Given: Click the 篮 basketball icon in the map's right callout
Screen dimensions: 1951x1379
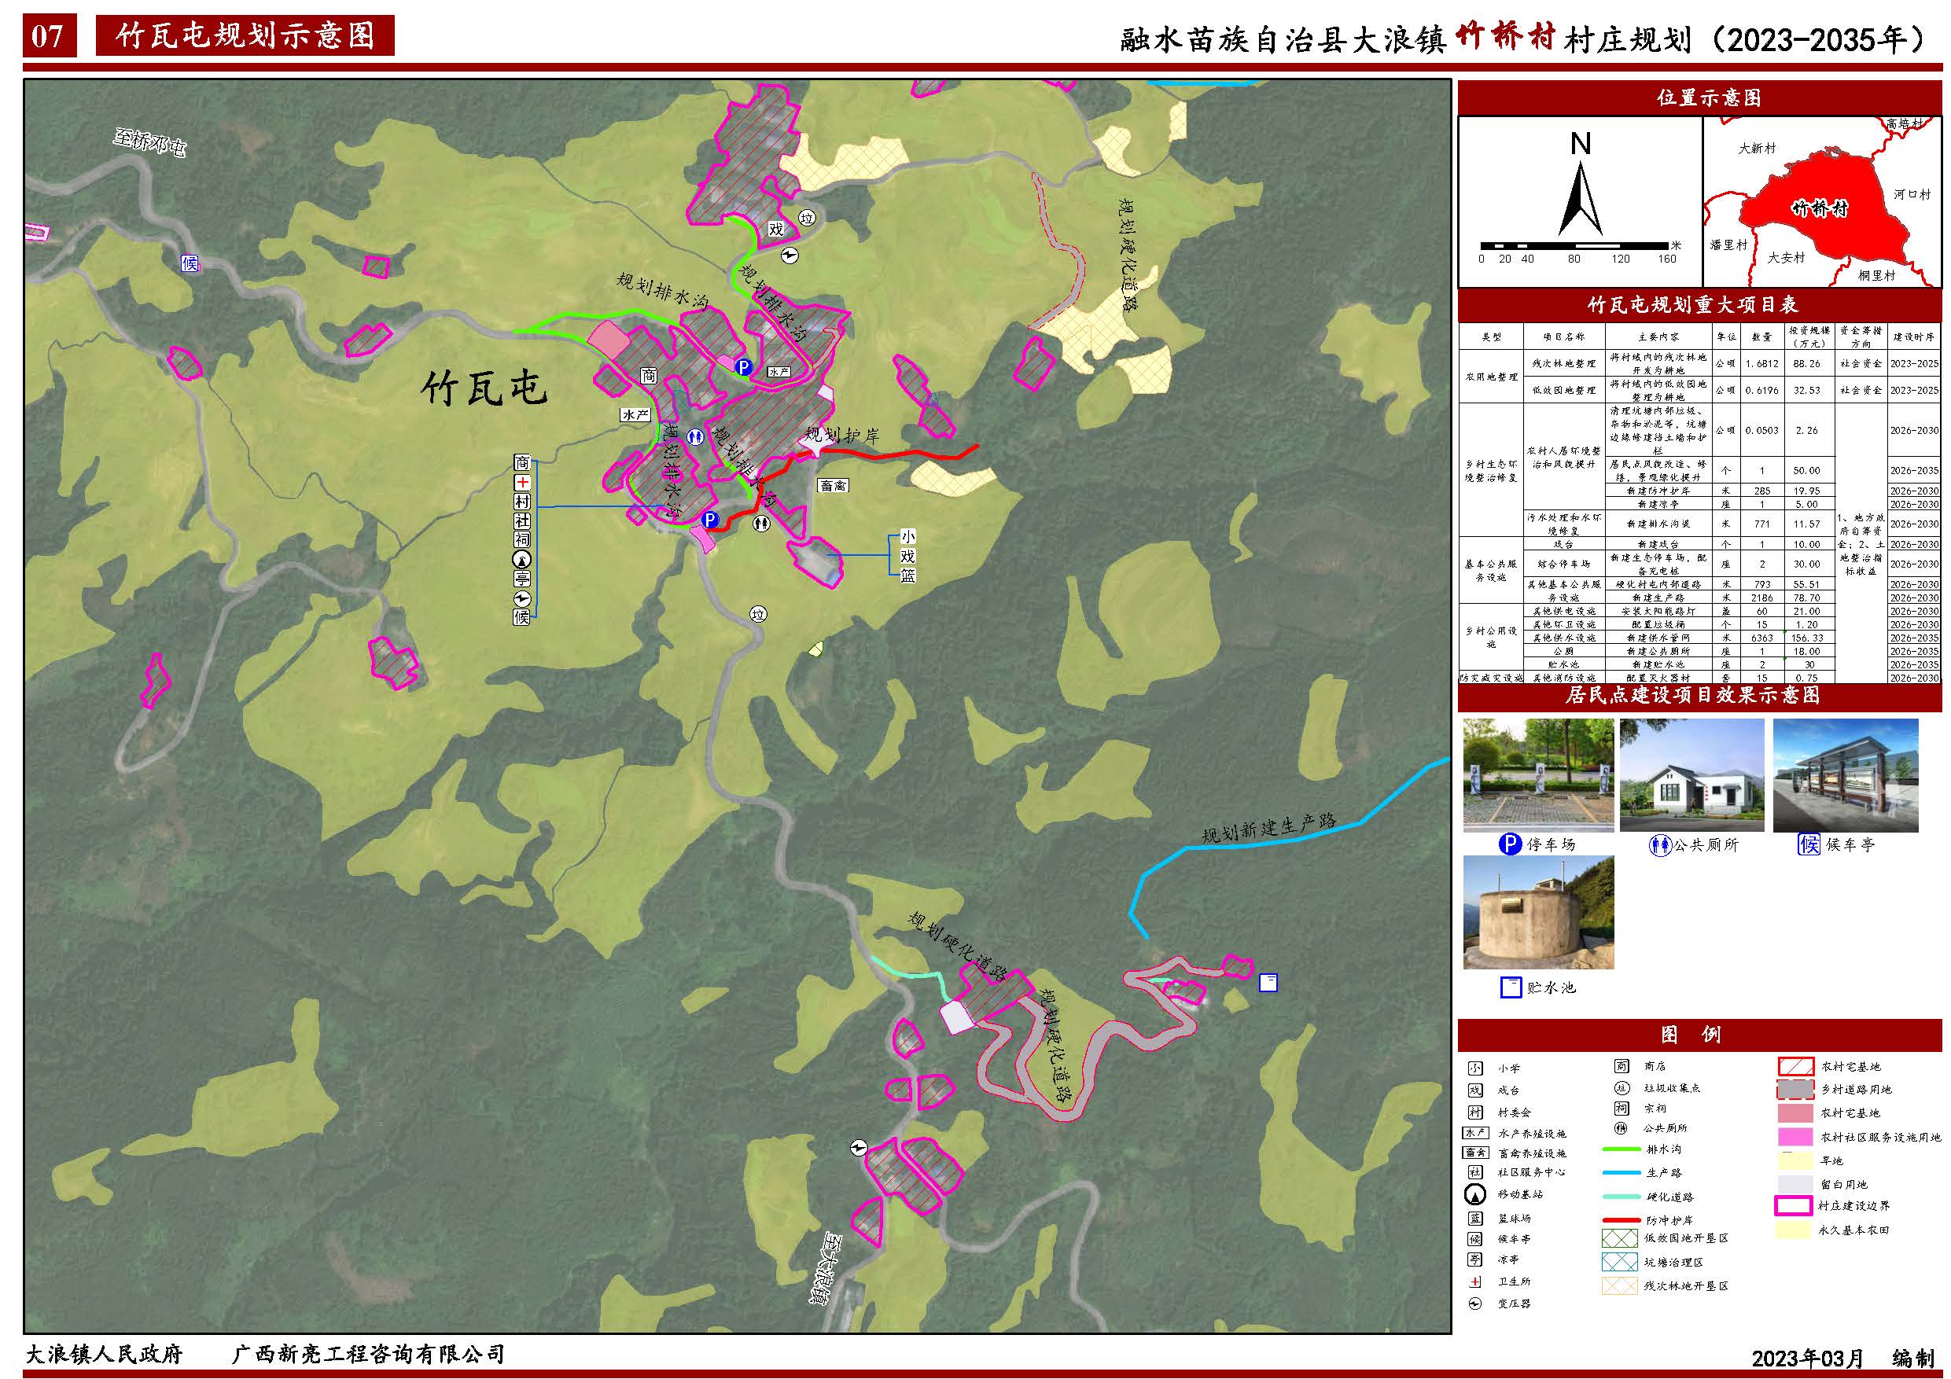Looking at the screenshot, I should (907, 576).
